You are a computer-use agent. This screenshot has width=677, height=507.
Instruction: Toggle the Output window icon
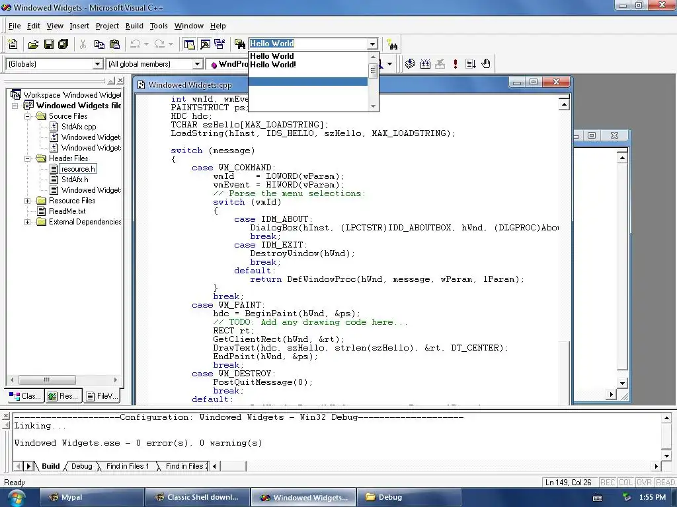coord(205,44)
